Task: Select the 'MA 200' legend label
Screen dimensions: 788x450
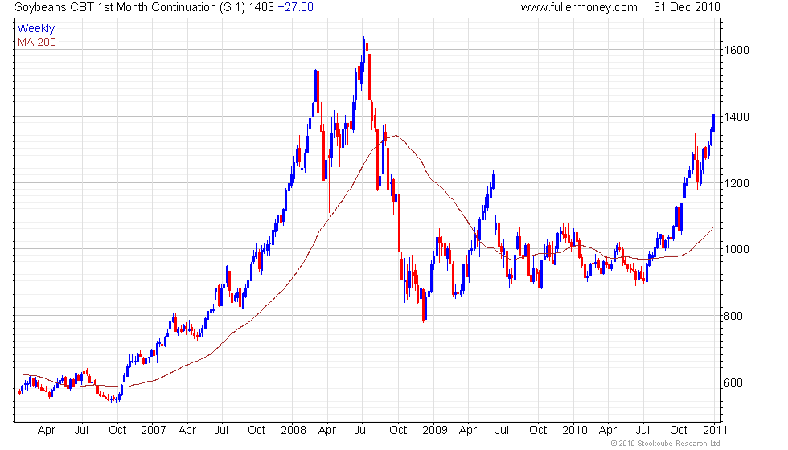Action: [37, 42]
